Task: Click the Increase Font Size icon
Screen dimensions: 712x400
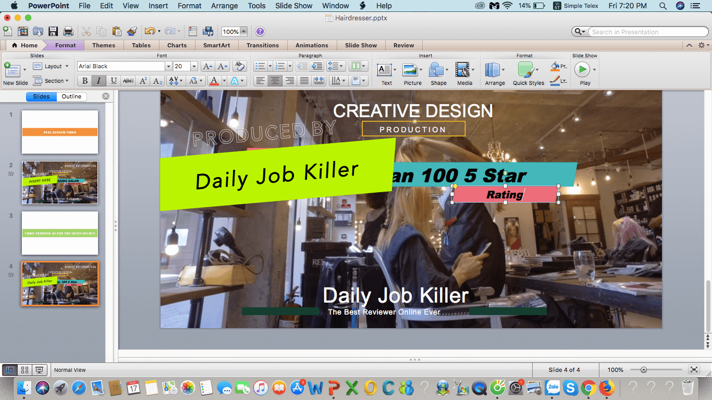Action: pos(207,66)
